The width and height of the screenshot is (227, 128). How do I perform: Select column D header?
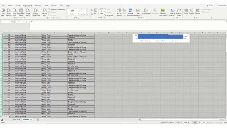tap(81, 33)
